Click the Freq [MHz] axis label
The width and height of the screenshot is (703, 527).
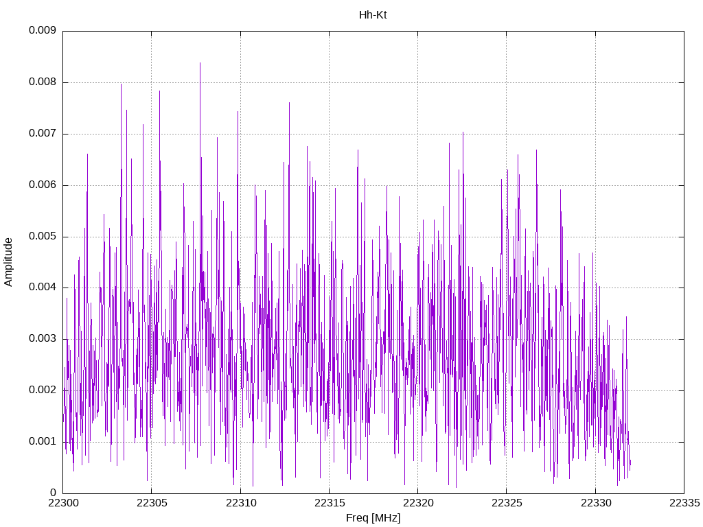coord(373,518)
